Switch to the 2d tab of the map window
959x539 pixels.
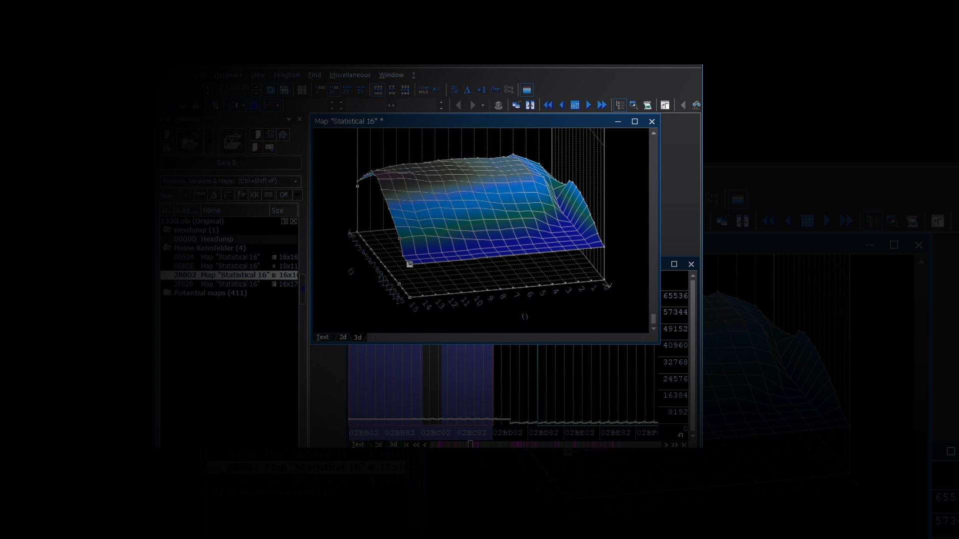pos(343,337)
